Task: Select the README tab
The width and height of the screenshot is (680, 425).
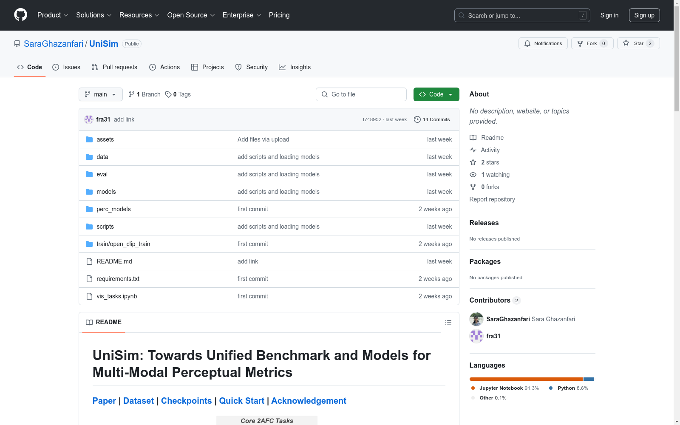Action: [104, 322]
